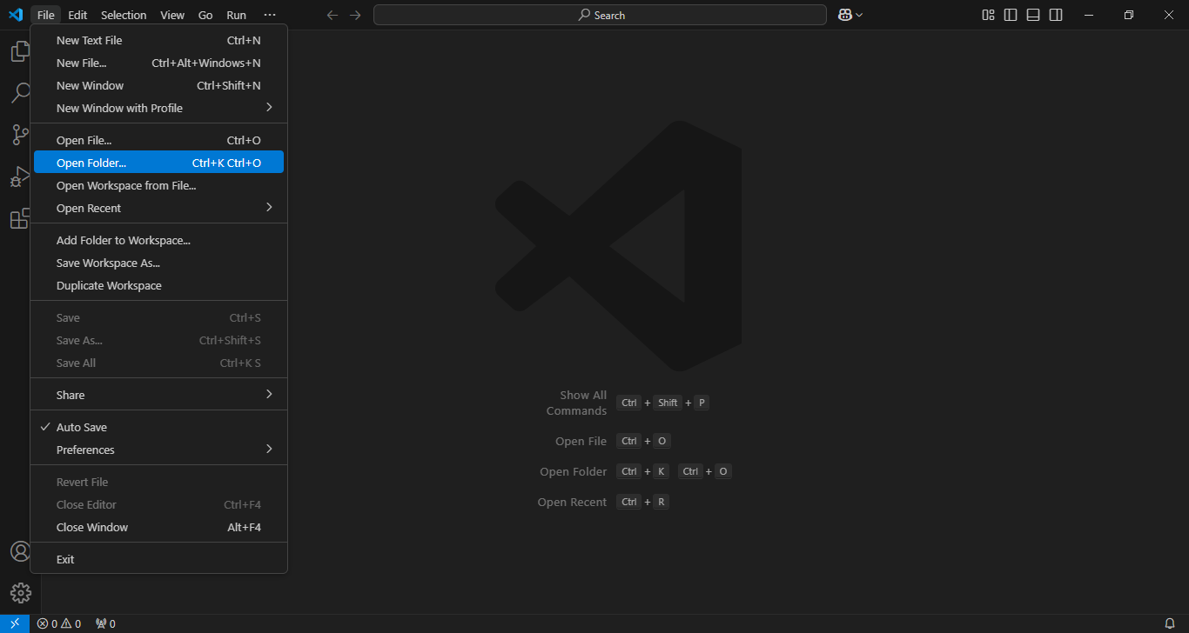Toggle the bottom Panel layout icon
1189x633 pixels.
[1033, 15]
